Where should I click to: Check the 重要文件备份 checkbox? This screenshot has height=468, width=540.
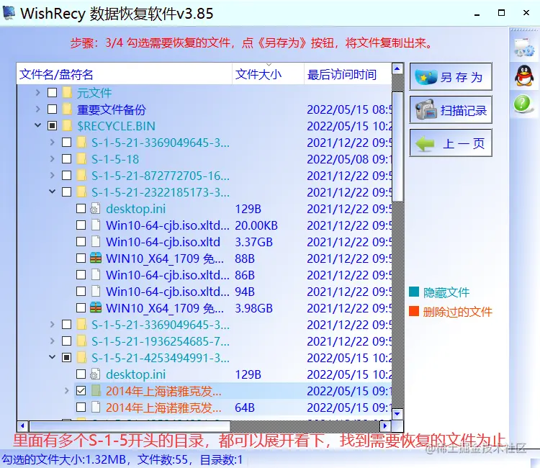pyautogui.click(x=53, y=109)
